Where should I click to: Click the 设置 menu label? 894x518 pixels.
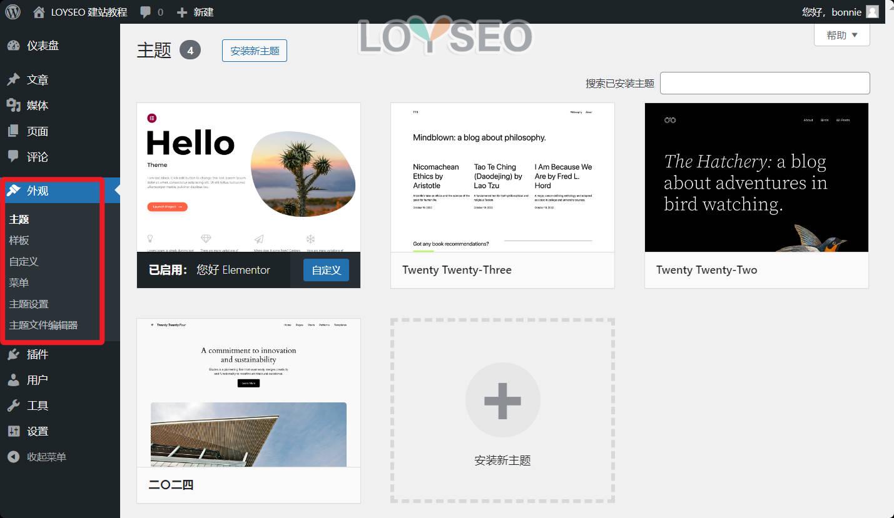pyautogui.click(x=38, y=431)
